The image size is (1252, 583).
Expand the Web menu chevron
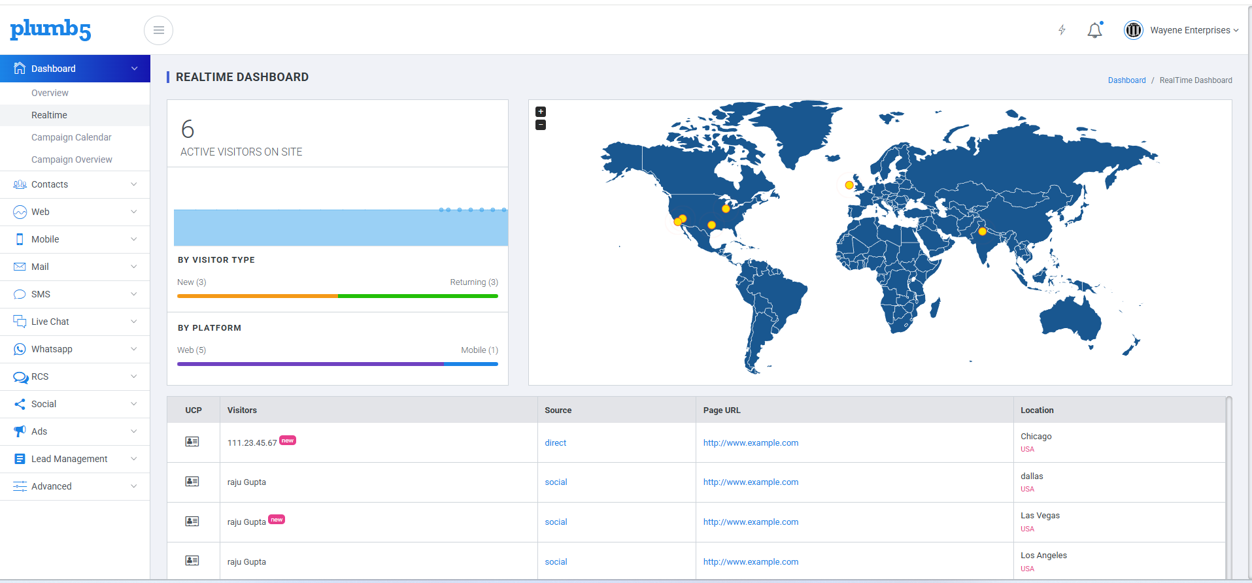[134, 212]
